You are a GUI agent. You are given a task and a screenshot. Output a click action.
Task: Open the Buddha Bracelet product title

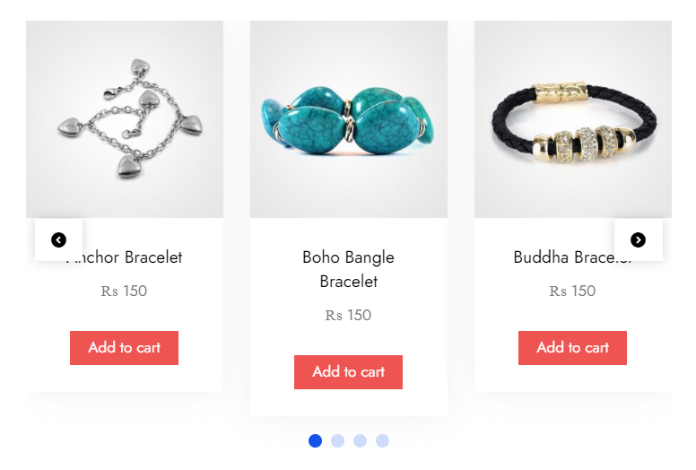pyautogui.click(x=572, y=257)
